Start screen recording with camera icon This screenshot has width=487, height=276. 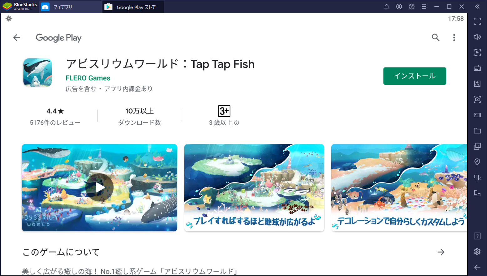pos(477,115)
